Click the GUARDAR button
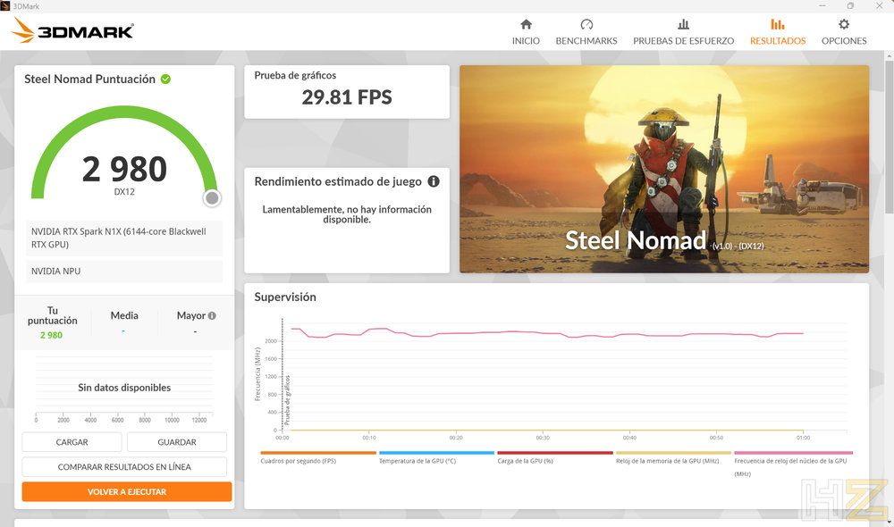Image resolution: width=894 pixels, height=527 pixels. [177, 442]
